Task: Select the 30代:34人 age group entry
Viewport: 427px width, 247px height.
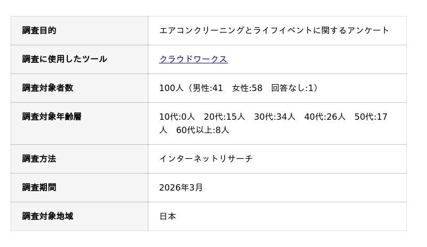Action: click(x=274, y=117)
